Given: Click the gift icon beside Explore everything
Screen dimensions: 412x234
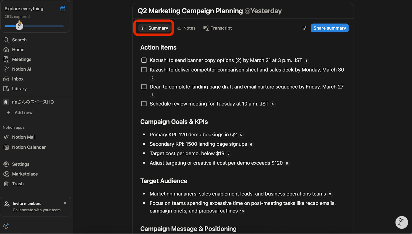Looking at the screenshot, I should [x=63, y=9].
